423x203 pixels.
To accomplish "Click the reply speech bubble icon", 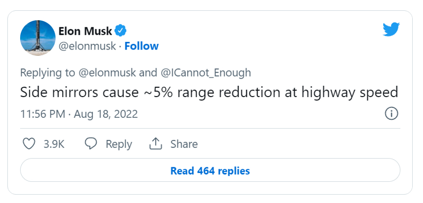I will 91,144.
